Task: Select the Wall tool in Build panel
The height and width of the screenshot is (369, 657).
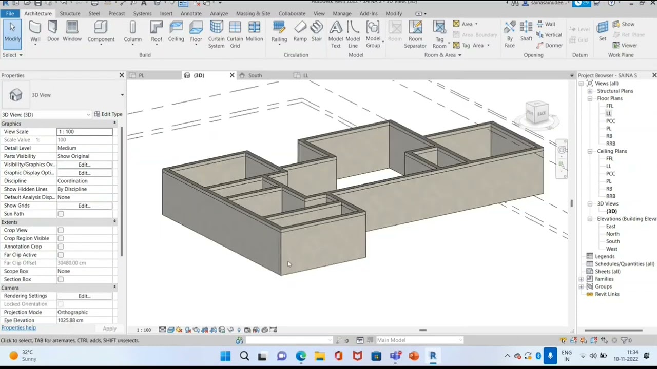Action: click(35, 31)
